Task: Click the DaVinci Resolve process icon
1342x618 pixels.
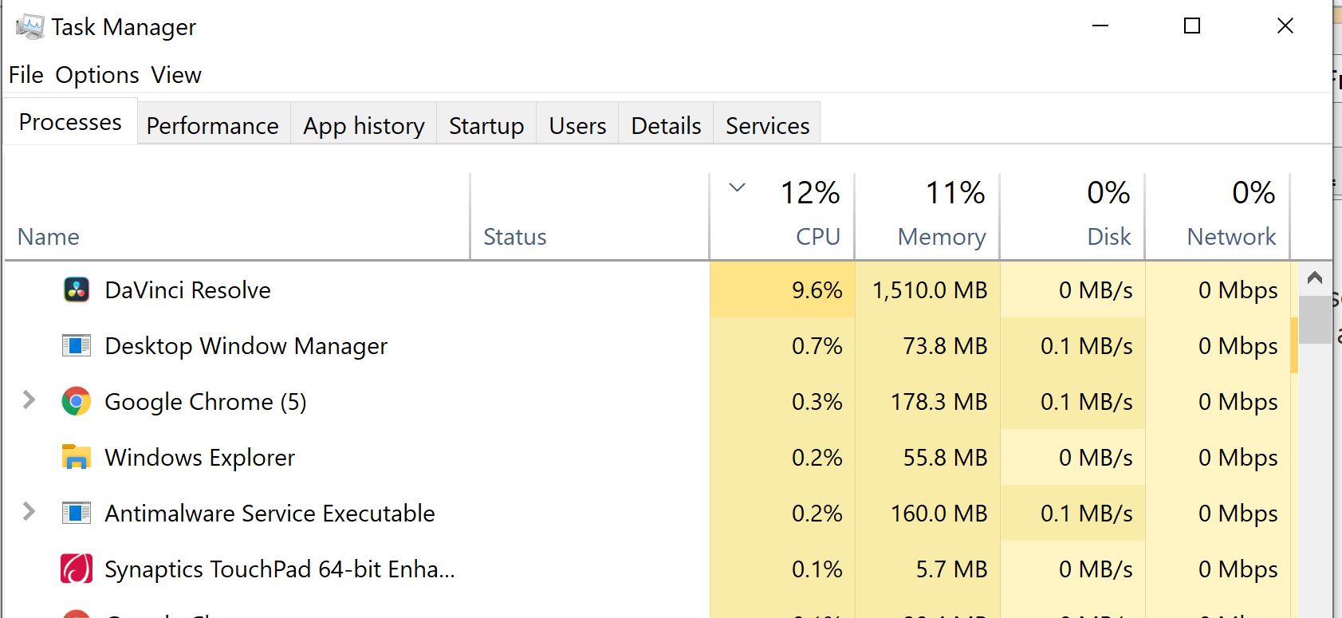Action: 77,289
